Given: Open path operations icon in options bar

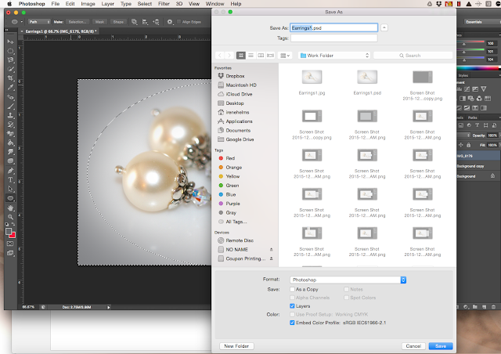Looking at the screenshot, I should pos(134,22).
